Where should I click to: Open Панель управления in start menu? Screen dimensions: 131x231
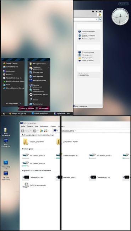click(x=36, y=86)
